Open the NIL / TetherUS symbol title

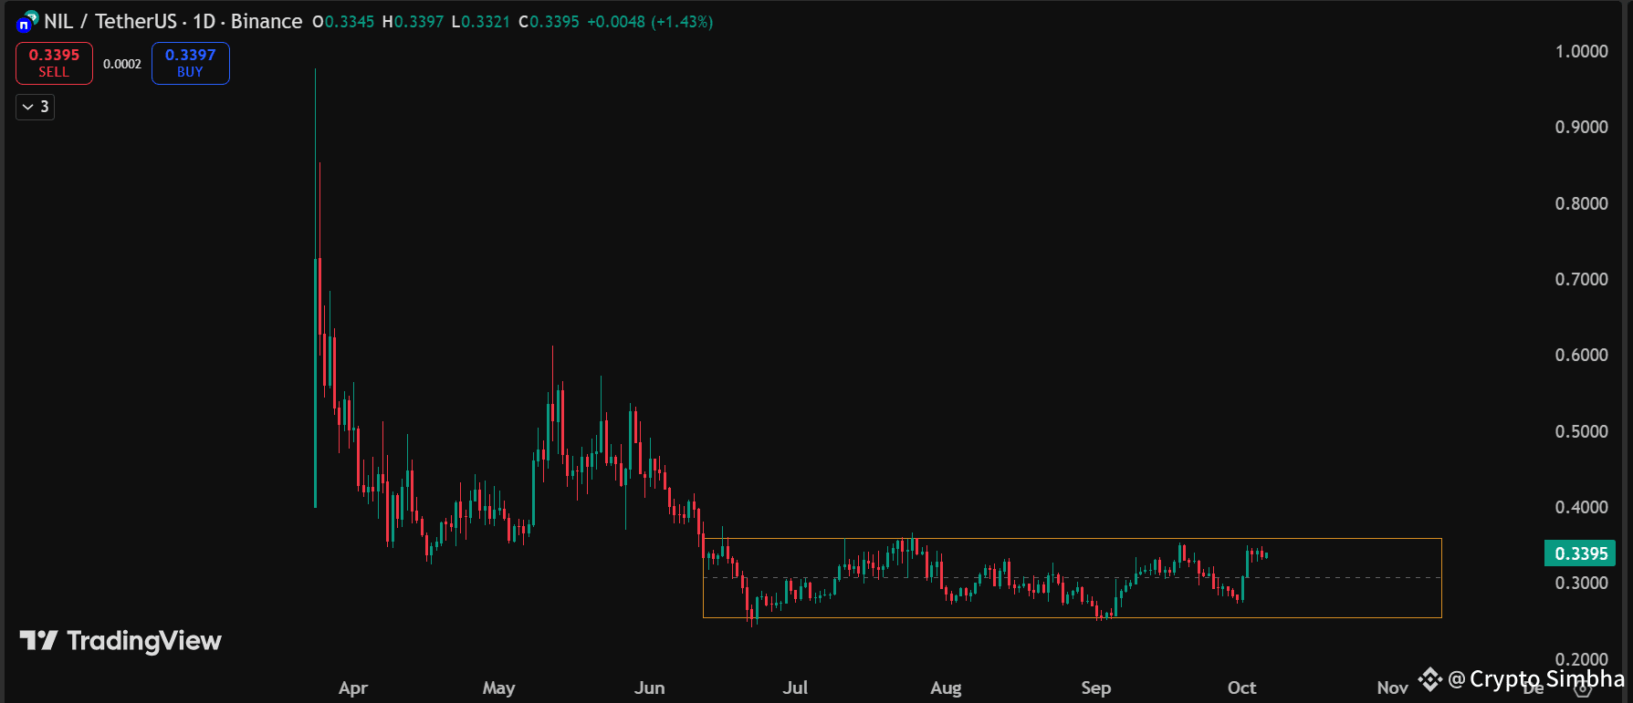[x=110, y=21]
